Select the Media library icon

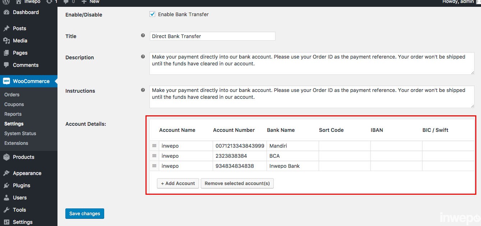(x=7, y=40)
